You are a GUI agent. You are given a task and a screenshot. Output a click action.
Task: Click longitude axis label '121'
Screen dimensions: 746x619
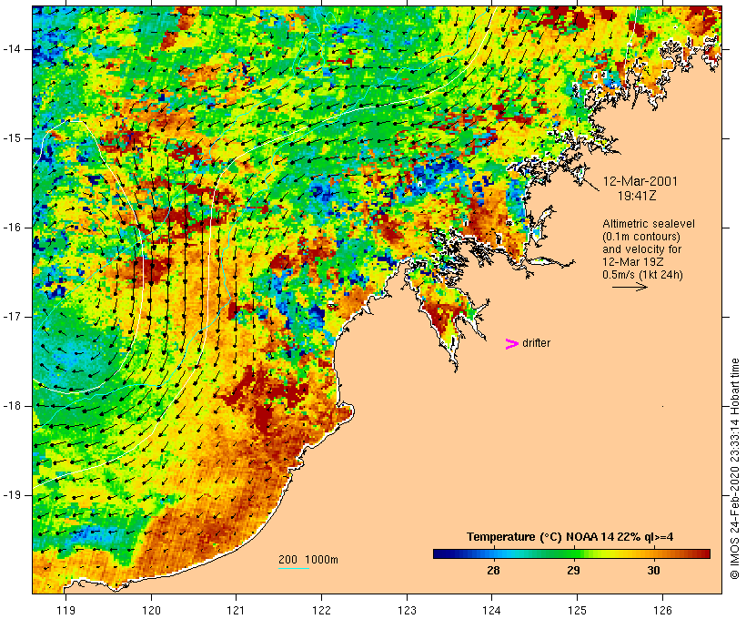236,610
